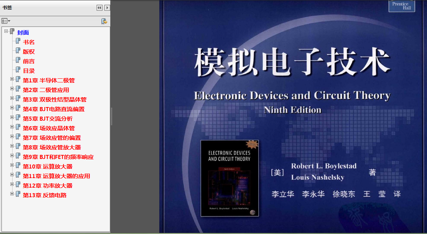Select bookmark 第7章 场效应管的偏置
Viewport: 427px width, 234px height.
pos(52,138)
